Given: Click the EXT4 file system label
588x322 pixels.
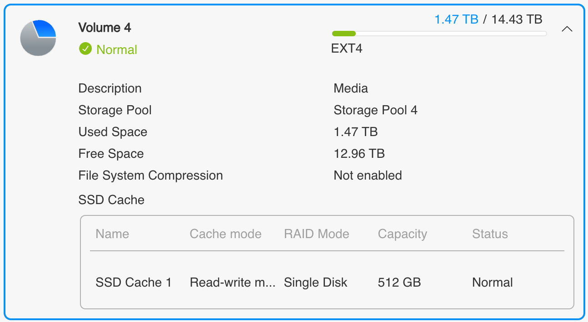Looking at the screenshot, I should (347, 49).
